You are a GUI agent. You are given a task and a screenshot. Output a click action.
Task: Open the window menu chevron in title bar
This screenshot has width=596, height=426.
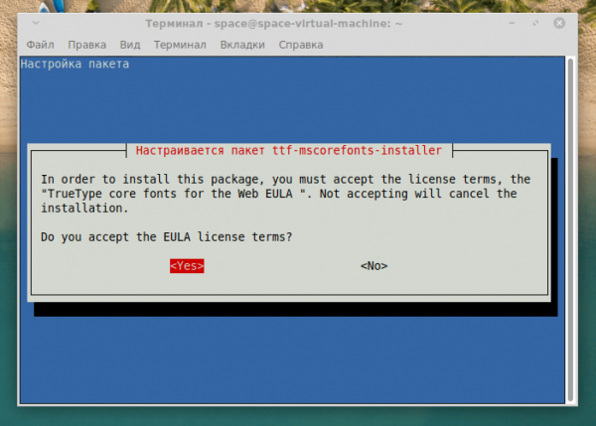[x=36, y=23]
